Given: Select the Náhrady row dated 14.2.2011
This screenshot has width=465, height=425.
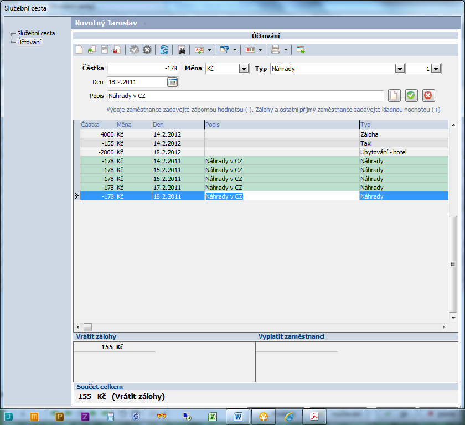Looking at the screenshot, I should tap(264, 161).
